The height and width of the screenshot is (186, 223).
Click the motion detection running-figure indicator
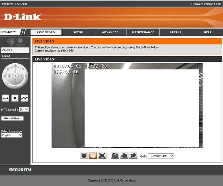pyautogui.click(x=10, y=42)
